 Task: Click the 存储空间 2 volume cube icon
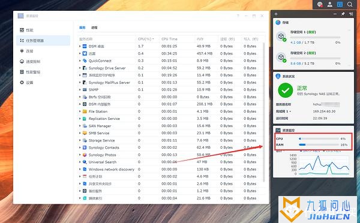point(281,57)
